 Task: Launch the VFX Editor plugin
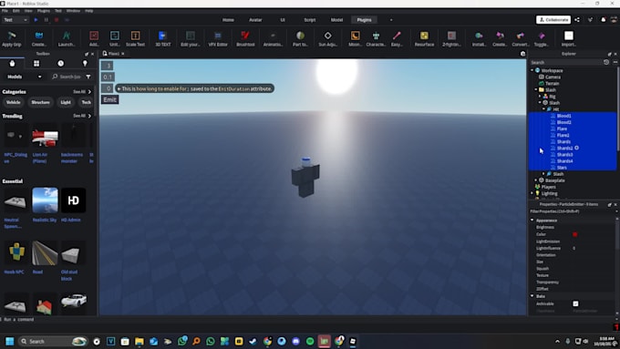218,36
